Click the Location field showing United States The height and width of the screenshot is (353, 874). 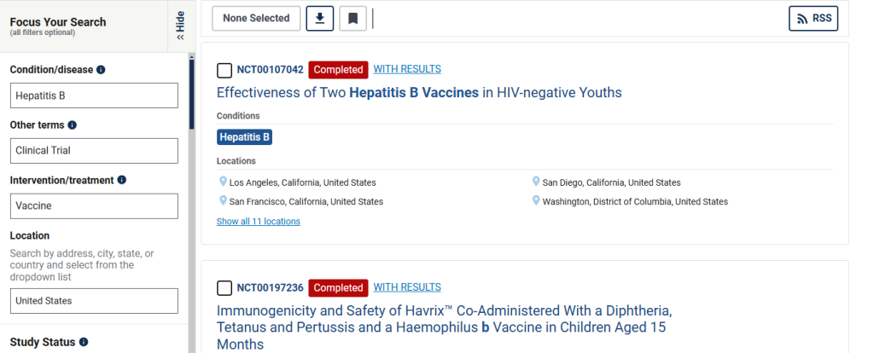pos(94,301)
